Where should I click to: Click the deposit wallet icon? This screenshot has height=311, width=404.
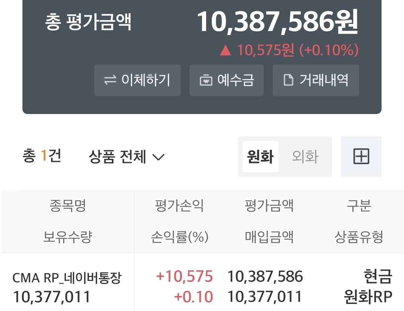point(206,80)
